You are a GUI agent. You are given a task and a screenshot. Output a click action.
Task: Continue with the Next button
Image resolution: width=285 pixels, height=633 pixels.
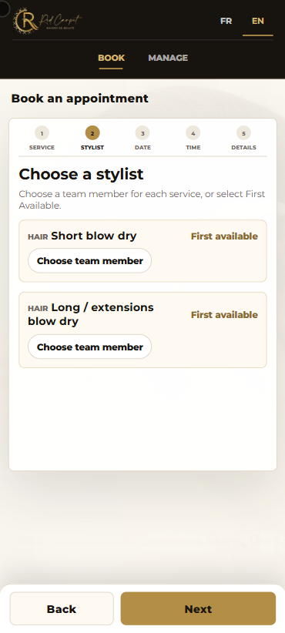[x=198, y=609]
